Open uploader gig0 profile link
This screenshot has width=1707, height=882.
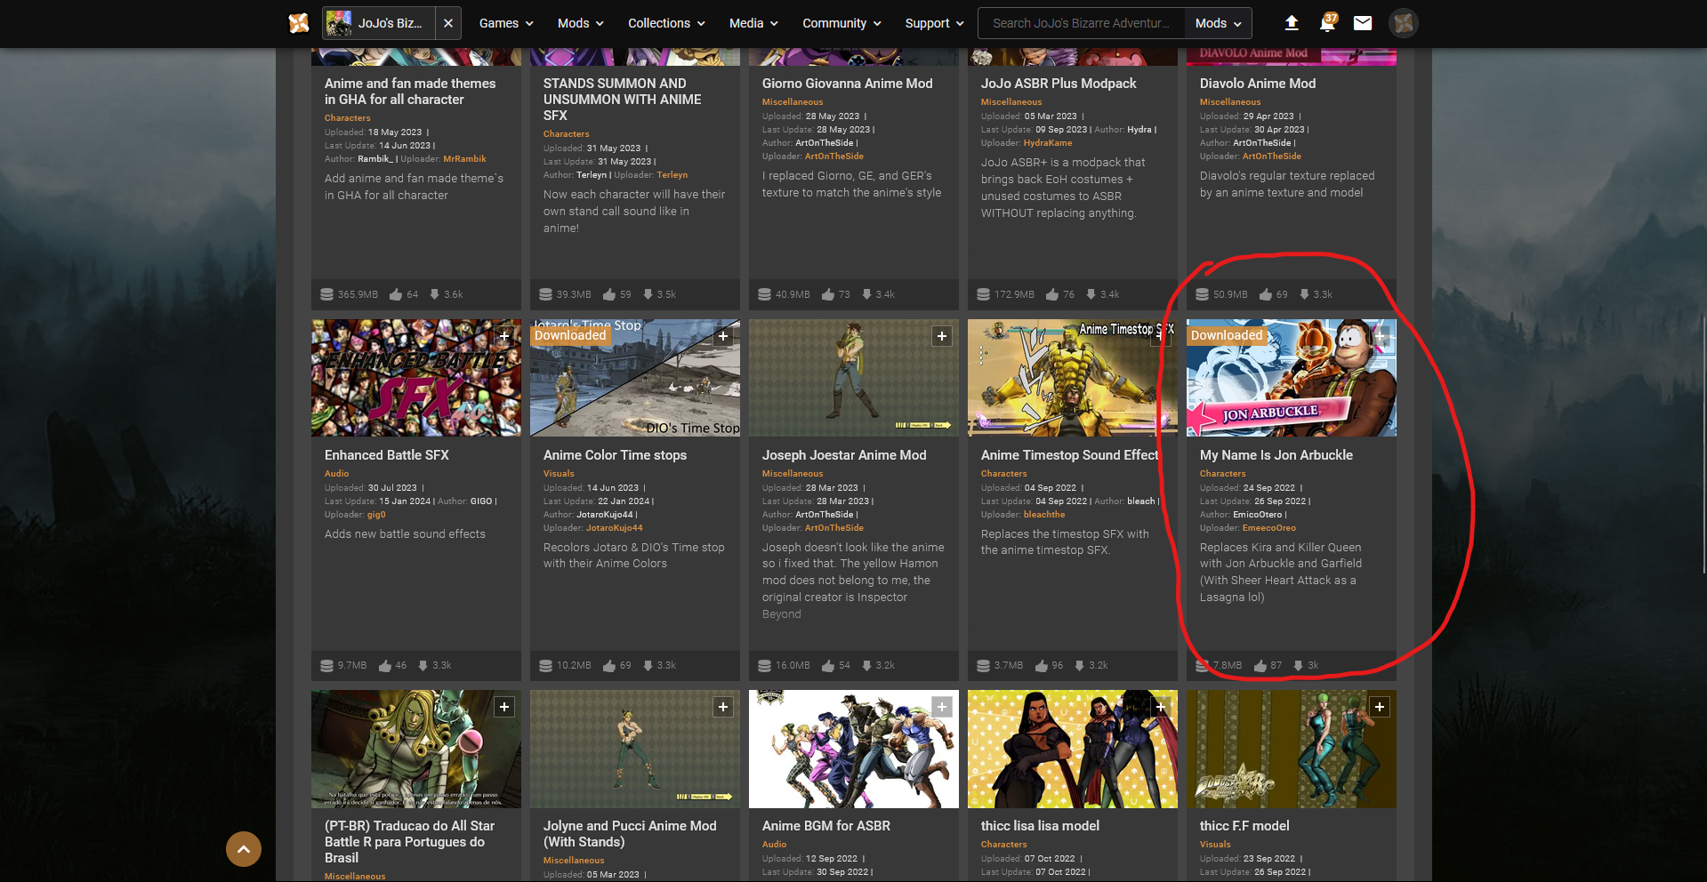pos(376,515)
